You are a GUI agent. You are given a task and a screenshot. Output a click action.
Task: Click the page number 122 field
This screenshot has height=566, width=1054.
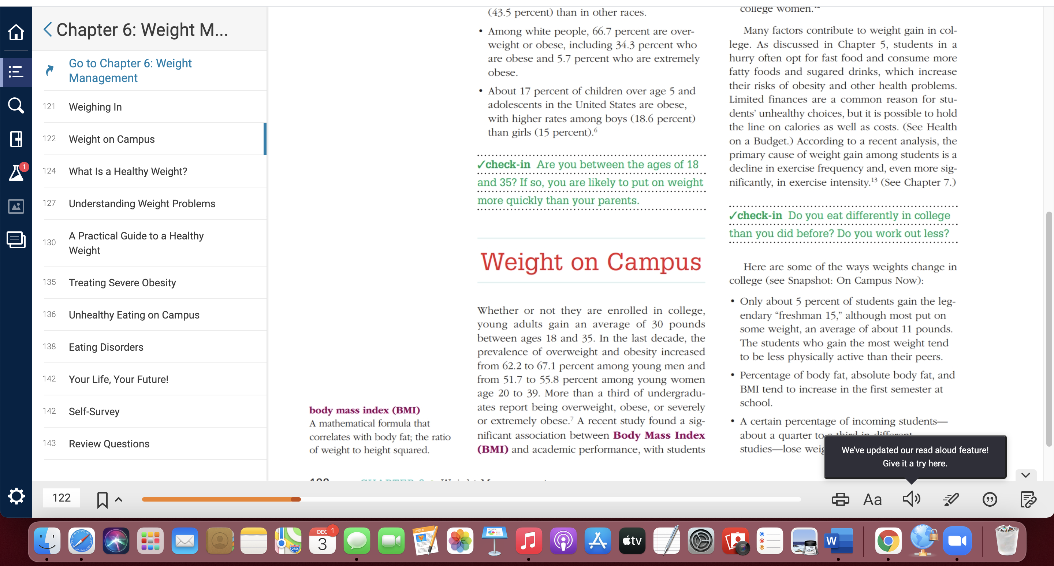click(62, 498)
